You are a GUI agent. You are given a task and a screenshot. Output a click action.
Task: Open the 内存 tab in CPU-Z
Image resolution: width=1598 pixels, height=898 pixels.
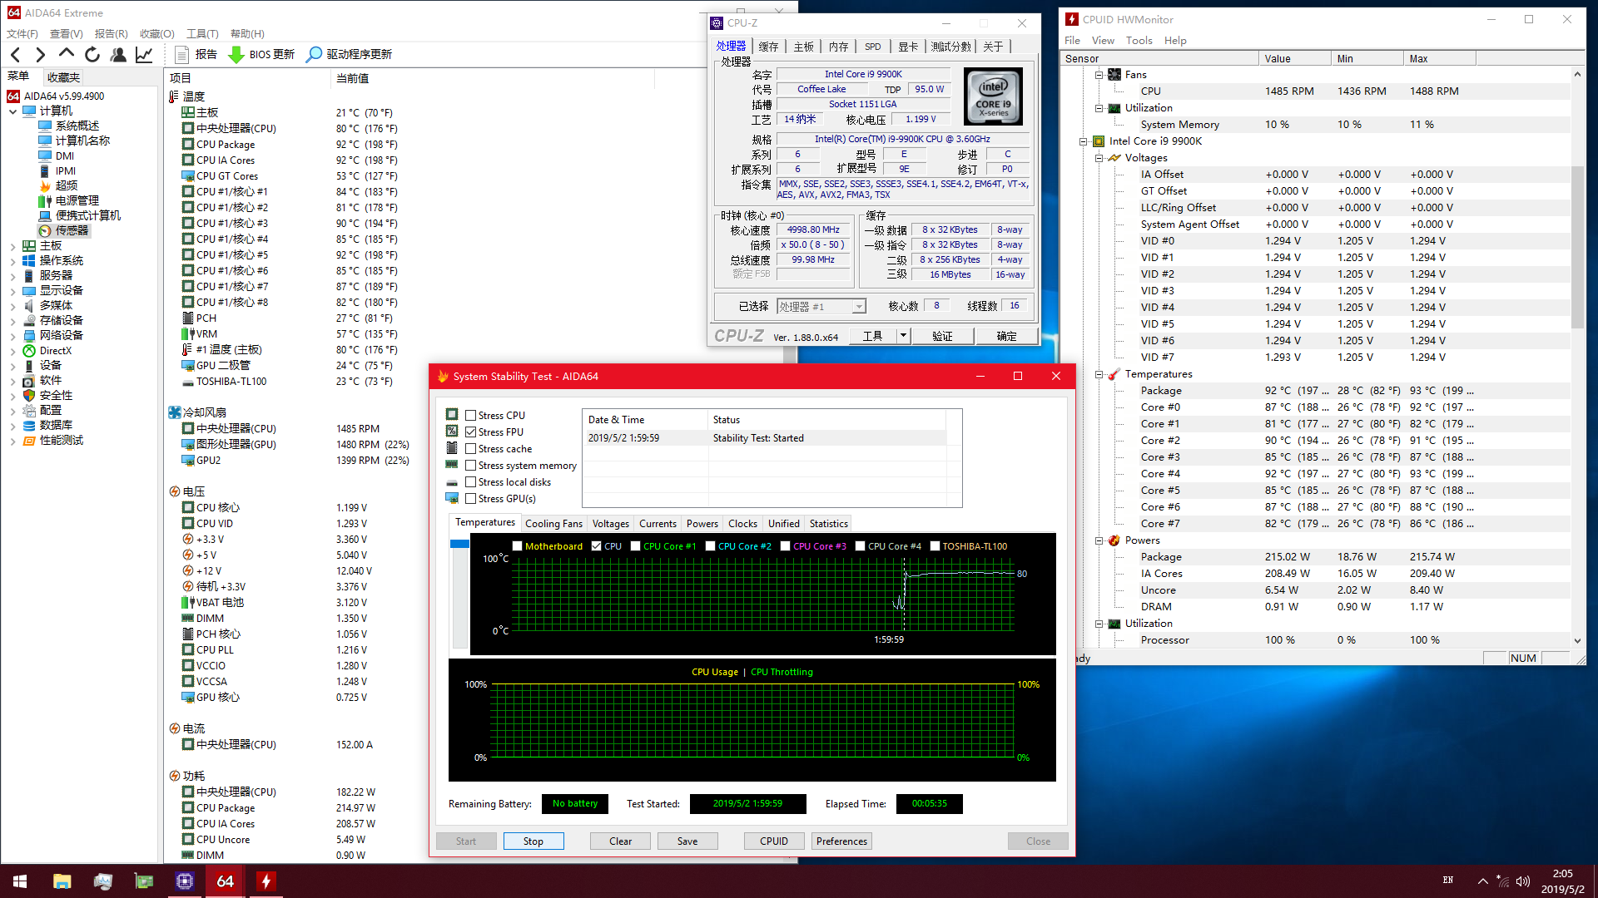pos(838,47)
